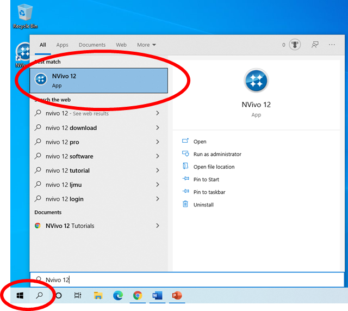Click the rewards trophy badge icon
Viewport: 348px width, 311px height.
point(295,45)
